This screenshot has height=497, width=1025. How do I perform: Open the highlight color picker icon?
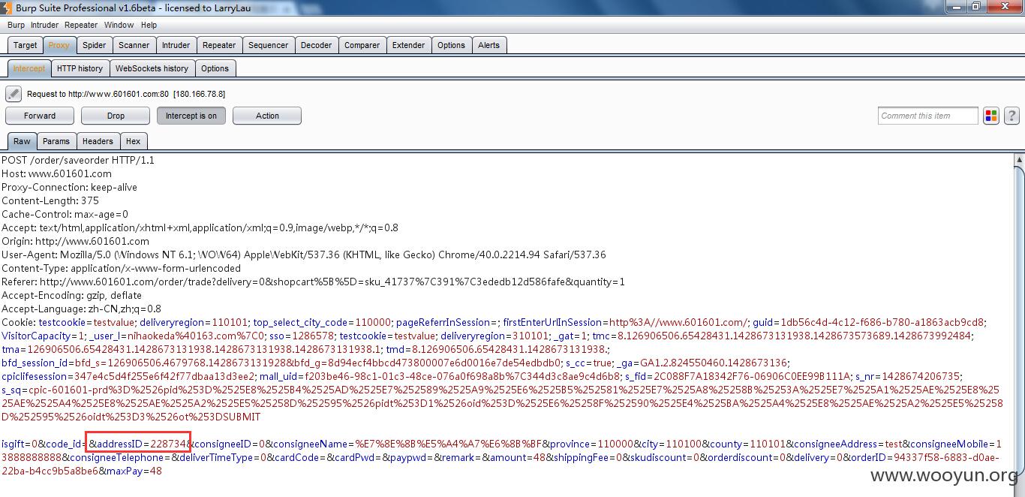(x=991, y=116)
